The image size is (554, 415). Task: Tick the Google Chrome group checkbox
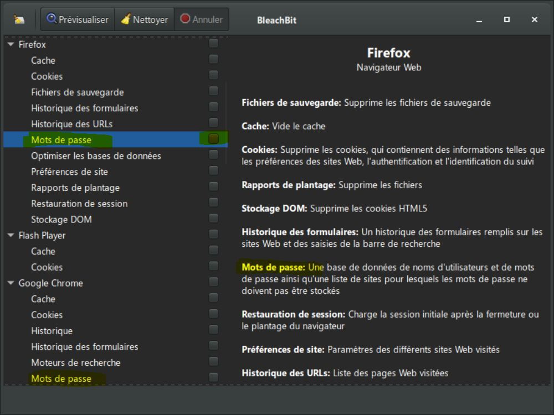pyautogui.click(x=213, y=282)
